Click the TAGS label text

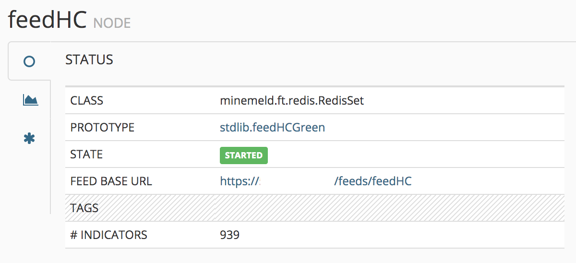click(x=84, y=208)
